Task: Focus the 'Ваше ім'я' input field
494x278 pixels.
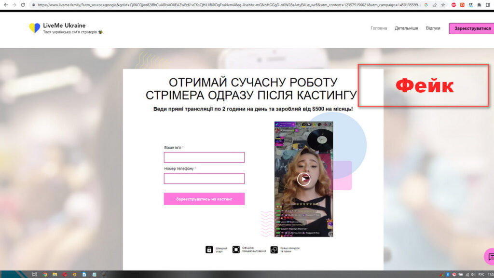Action: click(x=204, y=157)
